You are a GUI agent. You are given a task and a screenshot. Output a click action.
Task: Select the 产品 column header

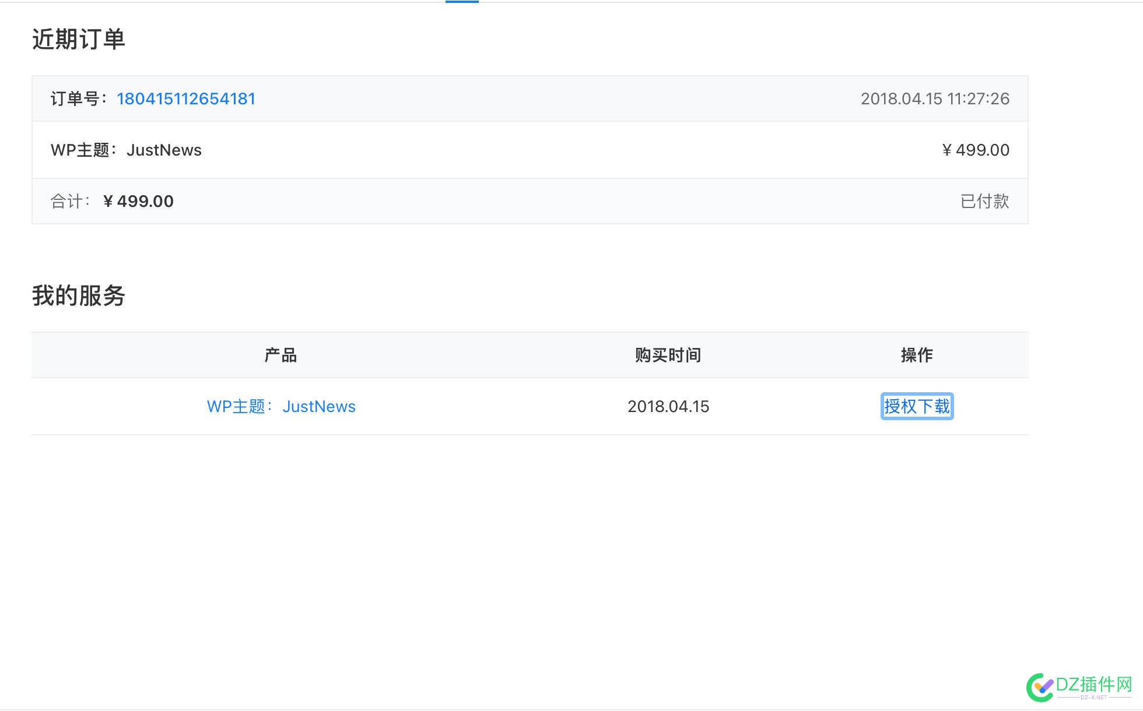tap(281, 355)
